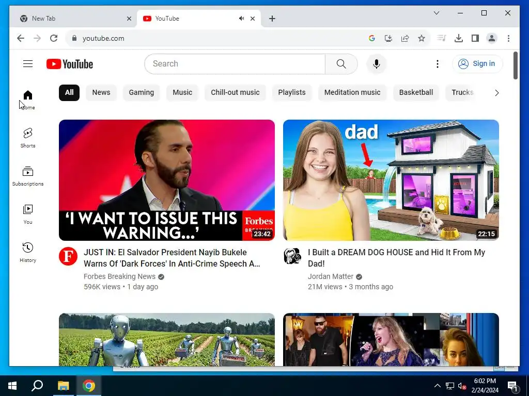
Task: Open the Nayib Bukele video thumbnail
Action: point(167,180)
